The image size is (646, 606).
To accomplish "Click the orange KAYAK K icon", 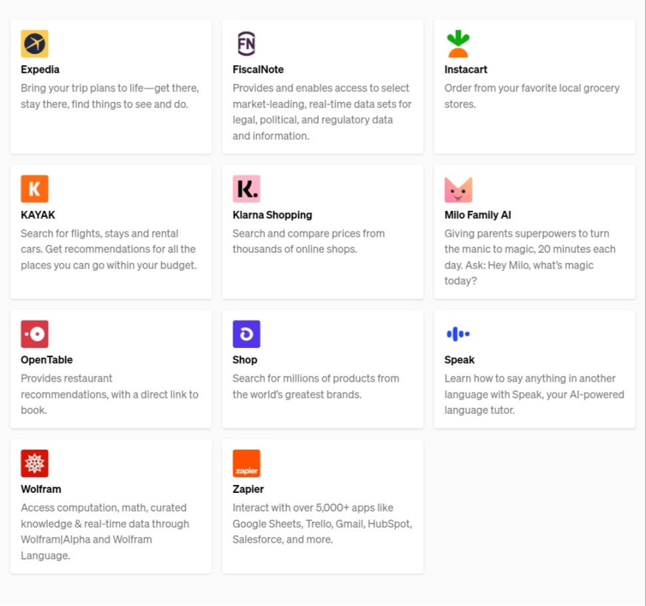I will [35, 189].
